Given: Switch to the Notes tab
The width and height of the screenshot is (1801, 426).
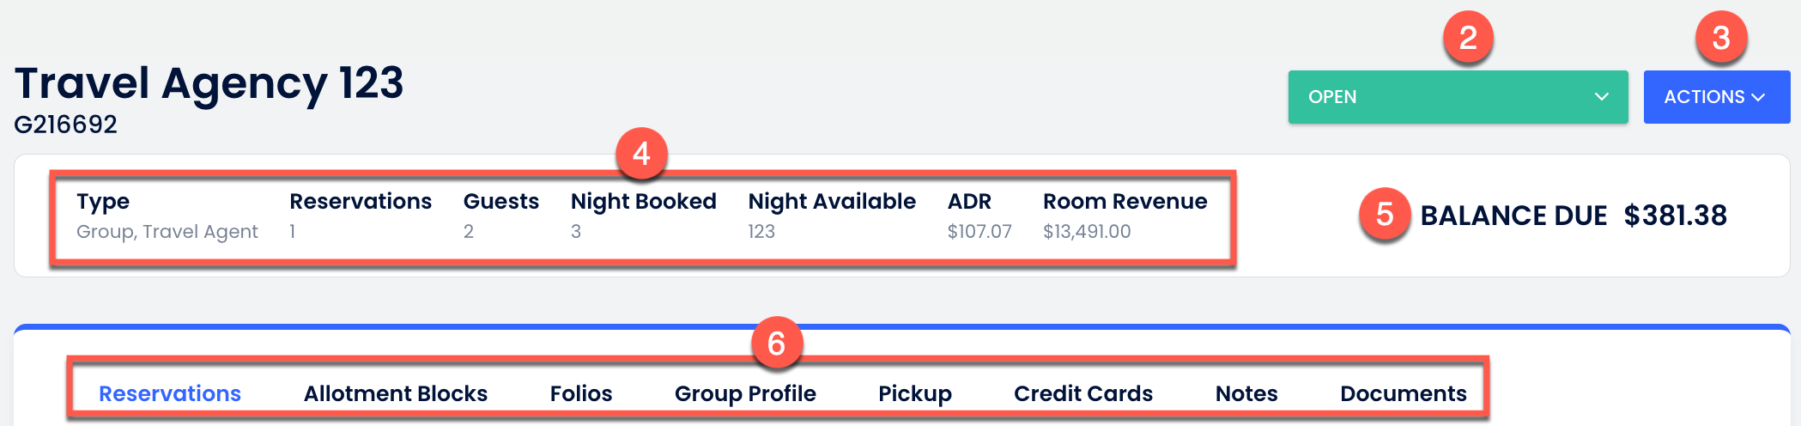Looking at the screenshot, I should tap(1246, 393).
